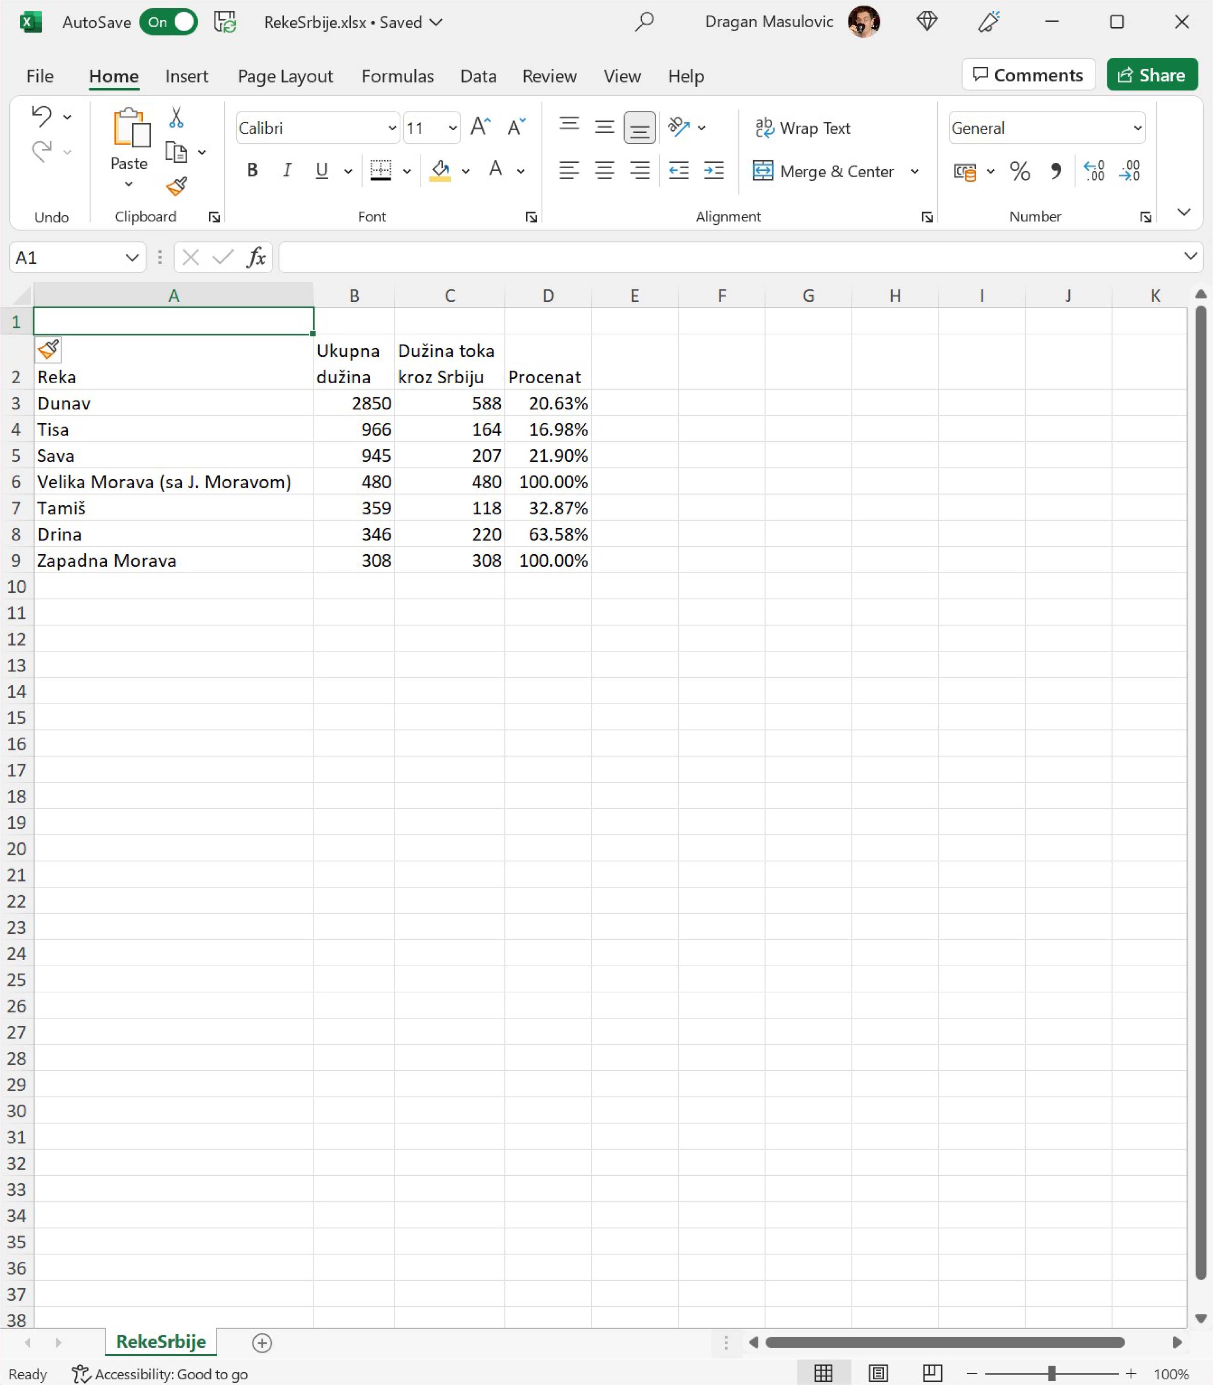Toggle Bold formatting

coord(252,171)
